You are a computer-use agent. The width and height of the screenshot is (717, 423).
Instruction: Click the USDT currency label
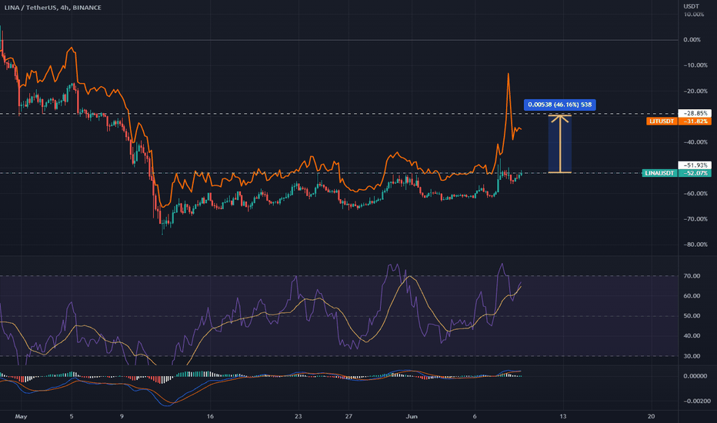tap(691, 6)
